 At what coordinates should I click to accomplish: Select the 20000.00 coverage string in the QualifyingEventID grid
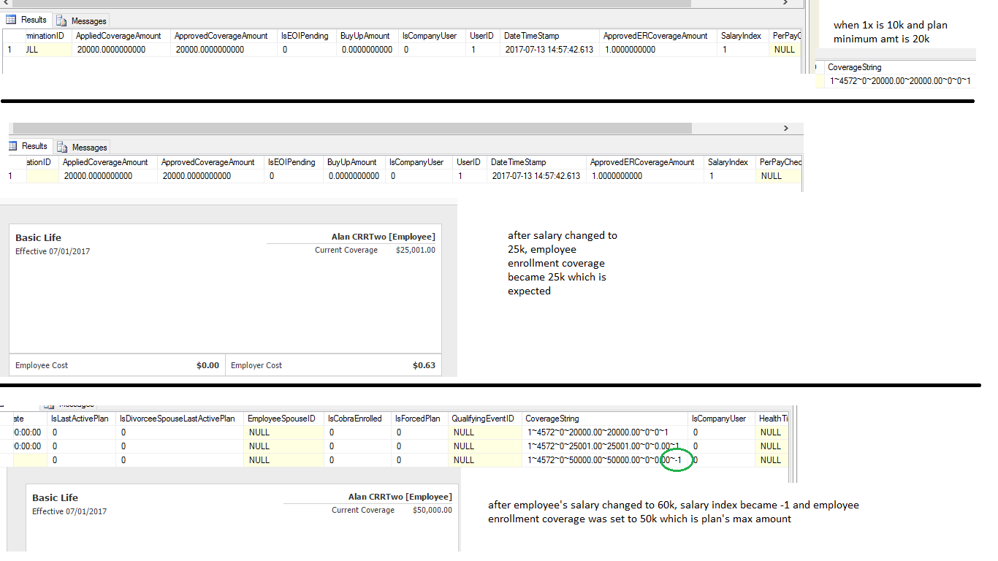(x=605, y=432)
